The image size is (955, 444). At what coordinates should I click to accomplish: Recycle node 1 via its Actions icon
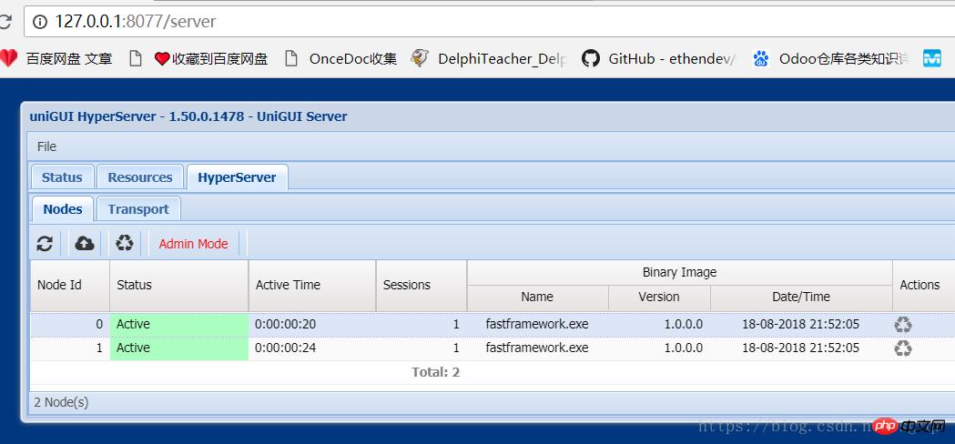(902, 348)
